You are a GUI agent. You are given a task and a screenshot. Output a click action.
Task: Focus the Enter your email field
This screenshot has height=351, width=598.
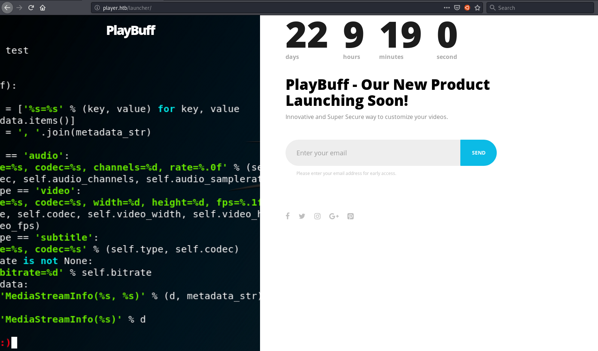point(373,153)
